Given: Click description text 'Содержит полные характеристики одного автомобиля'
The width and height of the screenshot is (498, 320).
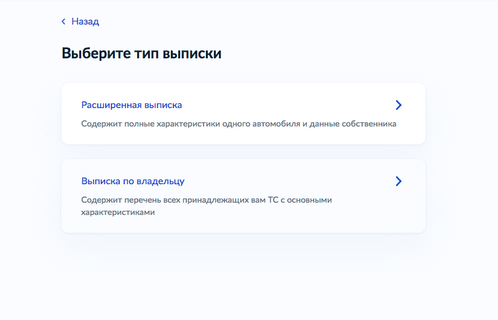Looking at the screenshot, I should coord(191,123).
